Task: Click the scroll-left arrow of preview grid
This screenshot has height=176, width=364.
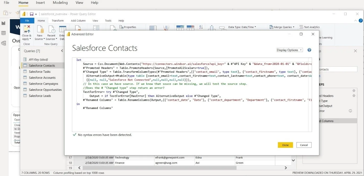Action: (x=79, y=168)
